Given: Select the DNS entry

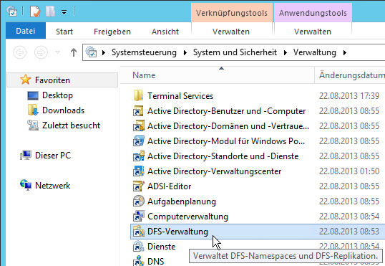Looking at the screenshot, I should point(156,261).
